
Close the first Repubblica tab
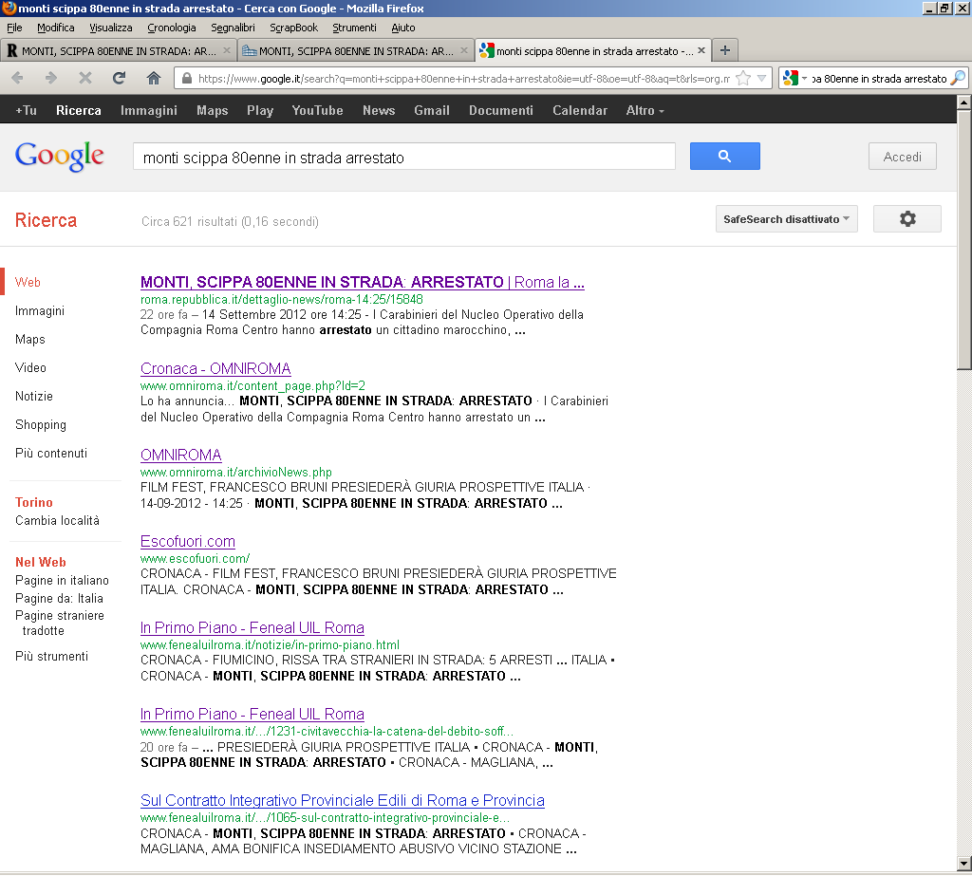point(227,50)
